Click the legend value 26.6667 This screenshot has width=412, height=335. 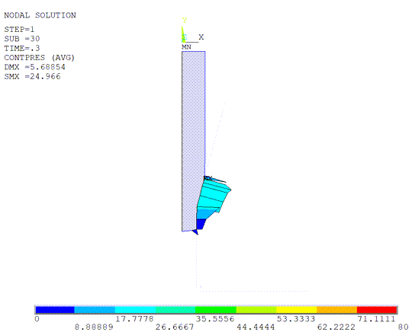tap(175, 327)
